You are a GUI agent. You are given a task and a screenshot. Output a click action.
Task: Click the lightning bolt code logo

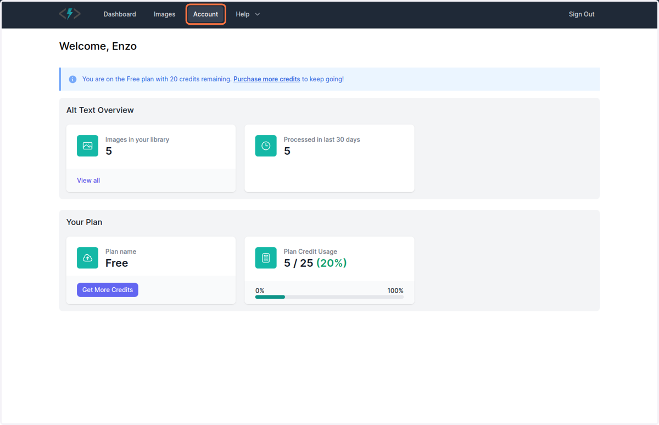pos(70,14)
